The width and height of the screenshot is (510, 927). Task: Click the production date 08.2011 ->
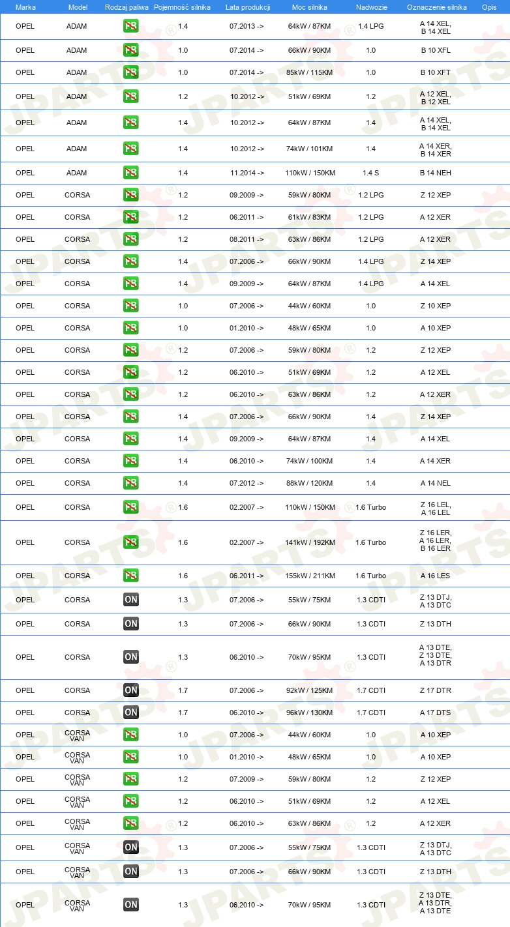coord(247,239)
